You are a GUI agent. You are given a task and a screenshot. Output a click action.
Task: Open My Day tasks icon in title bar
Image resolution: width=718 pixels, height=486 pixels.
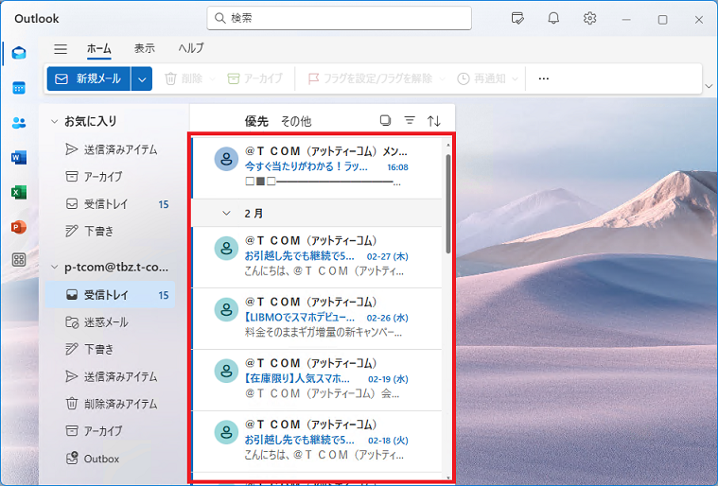517,18
